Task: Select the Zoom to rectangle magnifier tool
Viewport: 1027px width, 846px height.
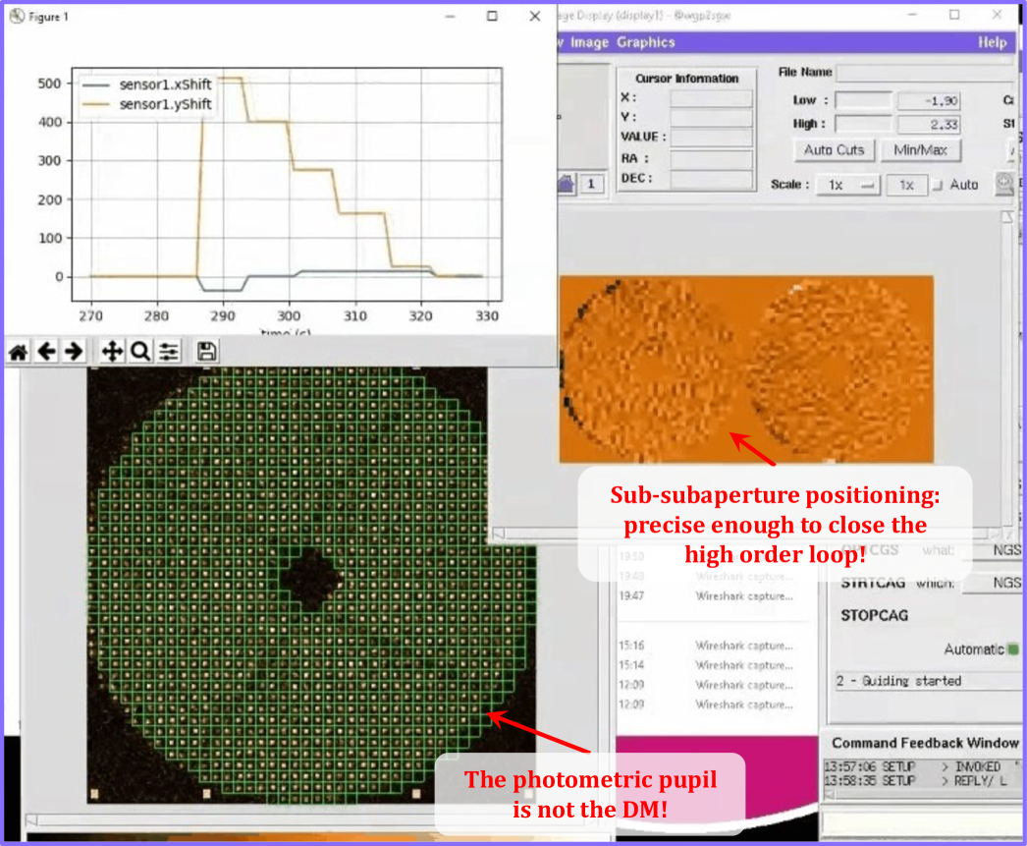Action: [140, 351]
